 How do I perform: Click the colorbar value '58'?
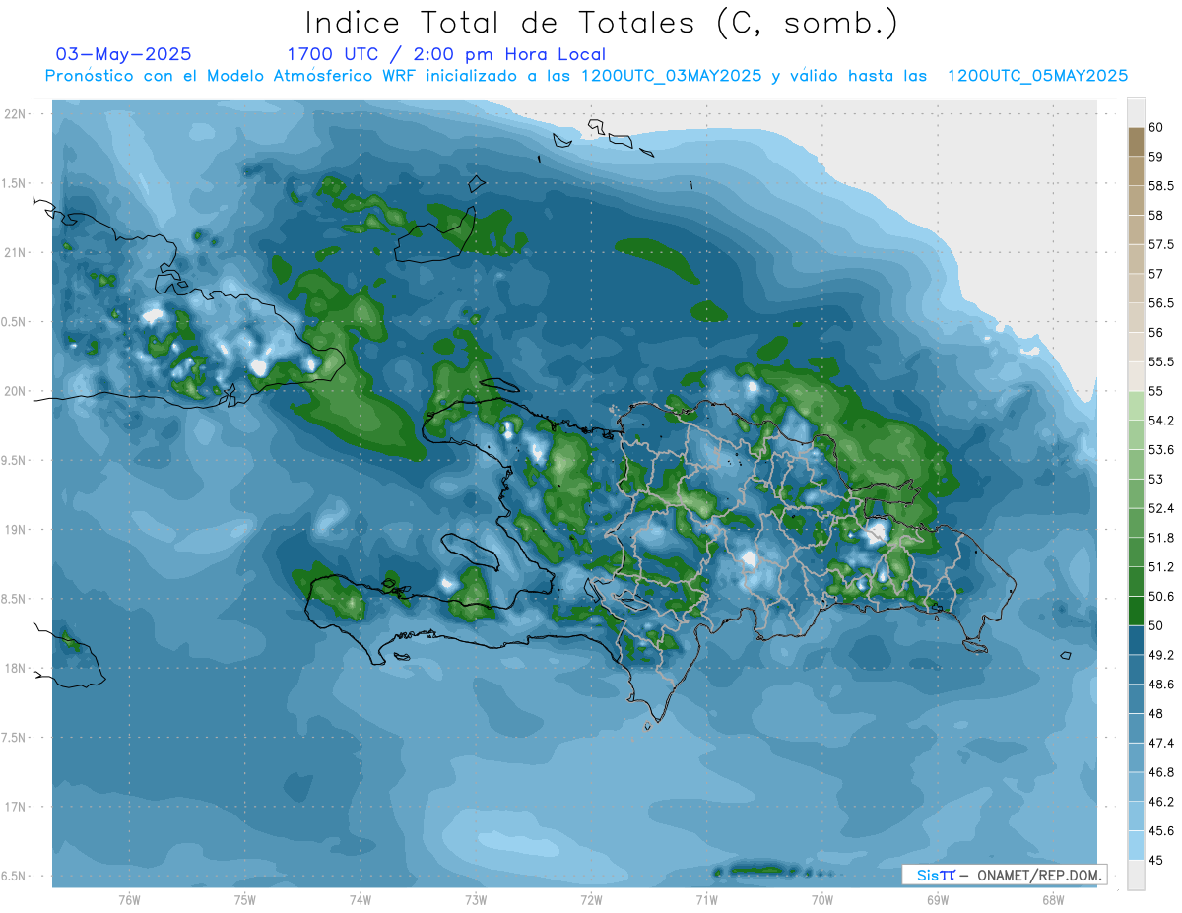1156,215
